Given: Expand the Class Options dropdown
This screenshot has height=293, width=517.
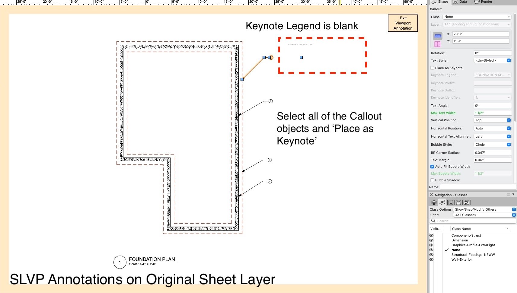Looking at the screenshot, I should click(485, 209).
